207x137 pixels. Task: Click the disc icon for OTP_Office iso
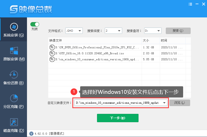point(52,53)
